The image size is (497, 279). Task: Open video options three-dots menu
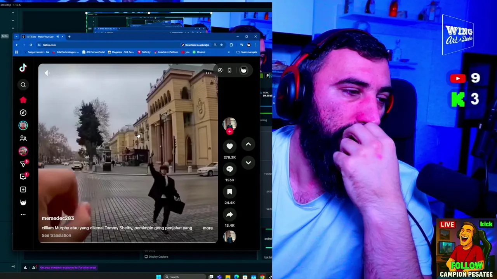(209, 73)
